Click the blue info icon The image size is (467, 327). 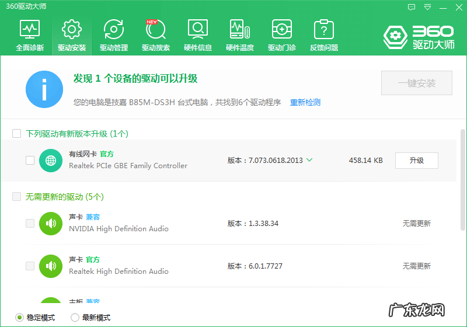pos(44,89)
